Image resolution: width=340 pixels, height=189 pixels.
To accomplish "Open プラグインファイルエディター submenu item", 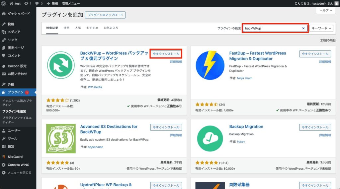I will [x=17, y=120].
